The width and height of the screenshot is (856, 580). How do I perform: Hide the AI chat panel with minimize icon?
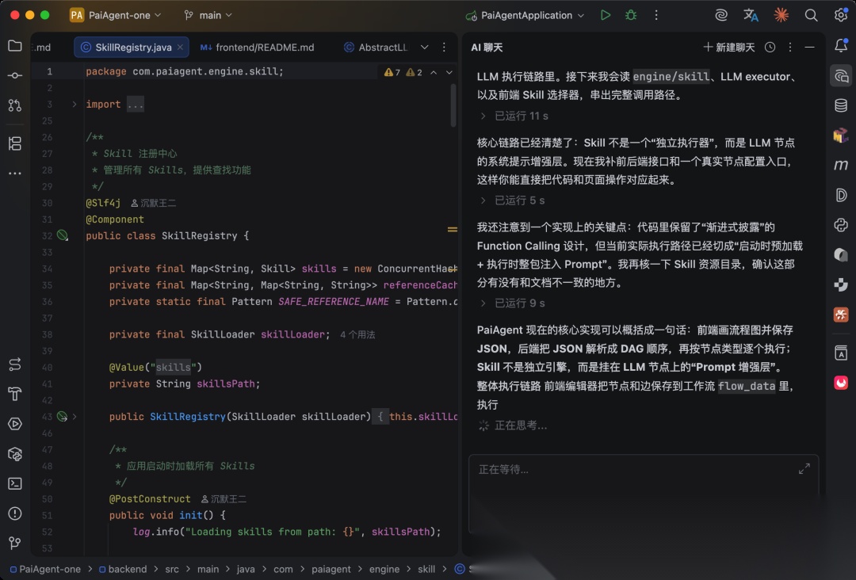pyautogui.click(x=809, y=48)
